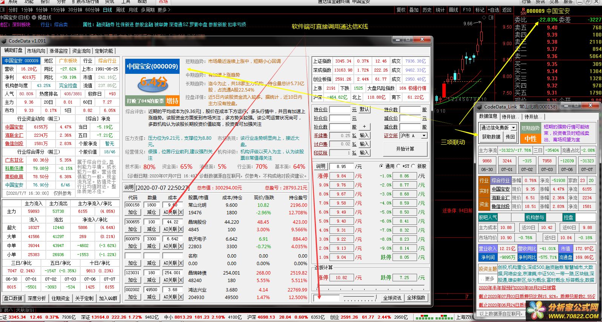This screenshot has height=322, width=602.
Task: Click the +自选 button in chart toolbar
Action: tap(493, 10)
